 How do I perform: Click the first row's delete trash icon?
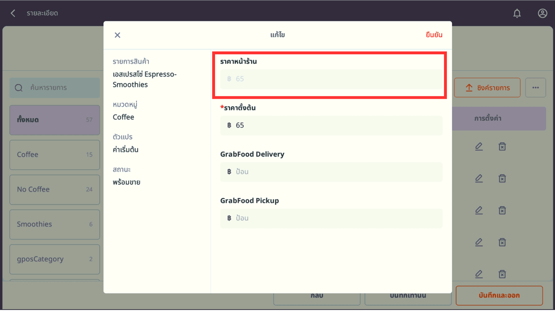tap(502, 146)
